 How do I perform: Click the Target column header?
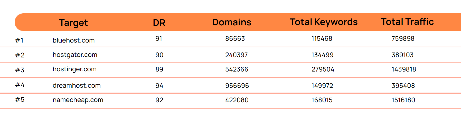tap(73, 23)
